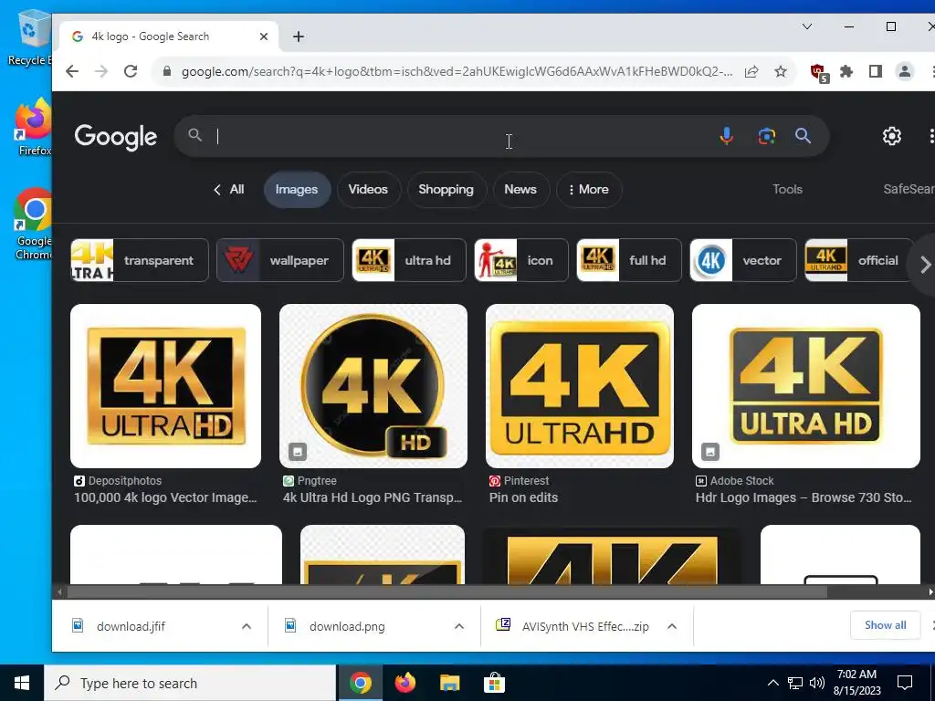This screenshot has width=935, height=701.
Task: Click the browser back arrow
Action: [72, 71]
